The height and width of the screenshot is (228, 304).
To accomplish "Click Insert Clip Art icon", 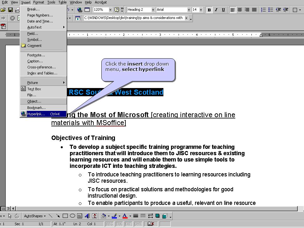I will (x=94, y=216).
